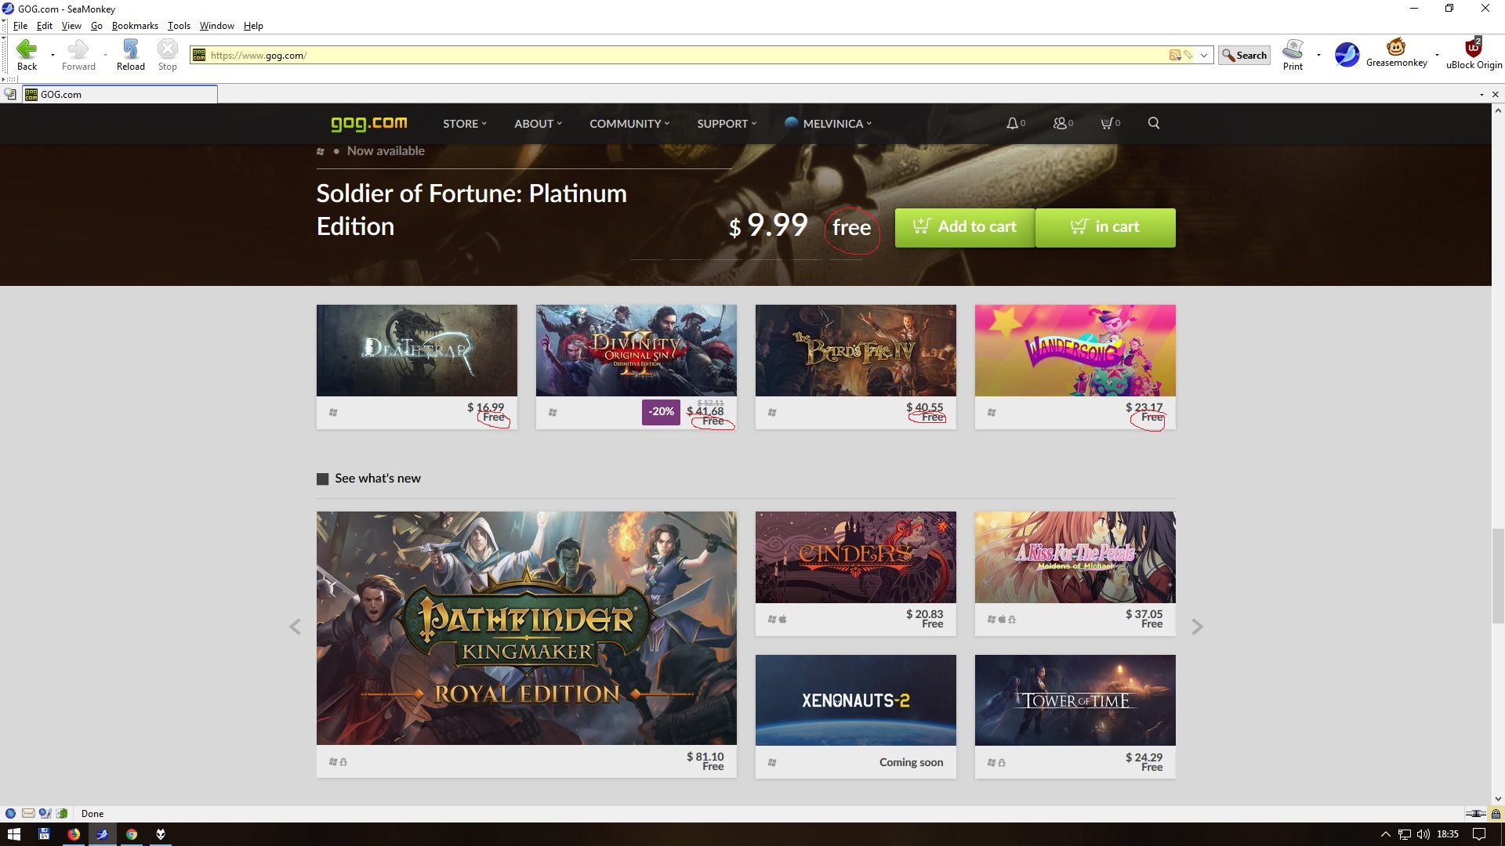Open the View menu
Screen dimensions: 1505x846
tap(71, 25)
